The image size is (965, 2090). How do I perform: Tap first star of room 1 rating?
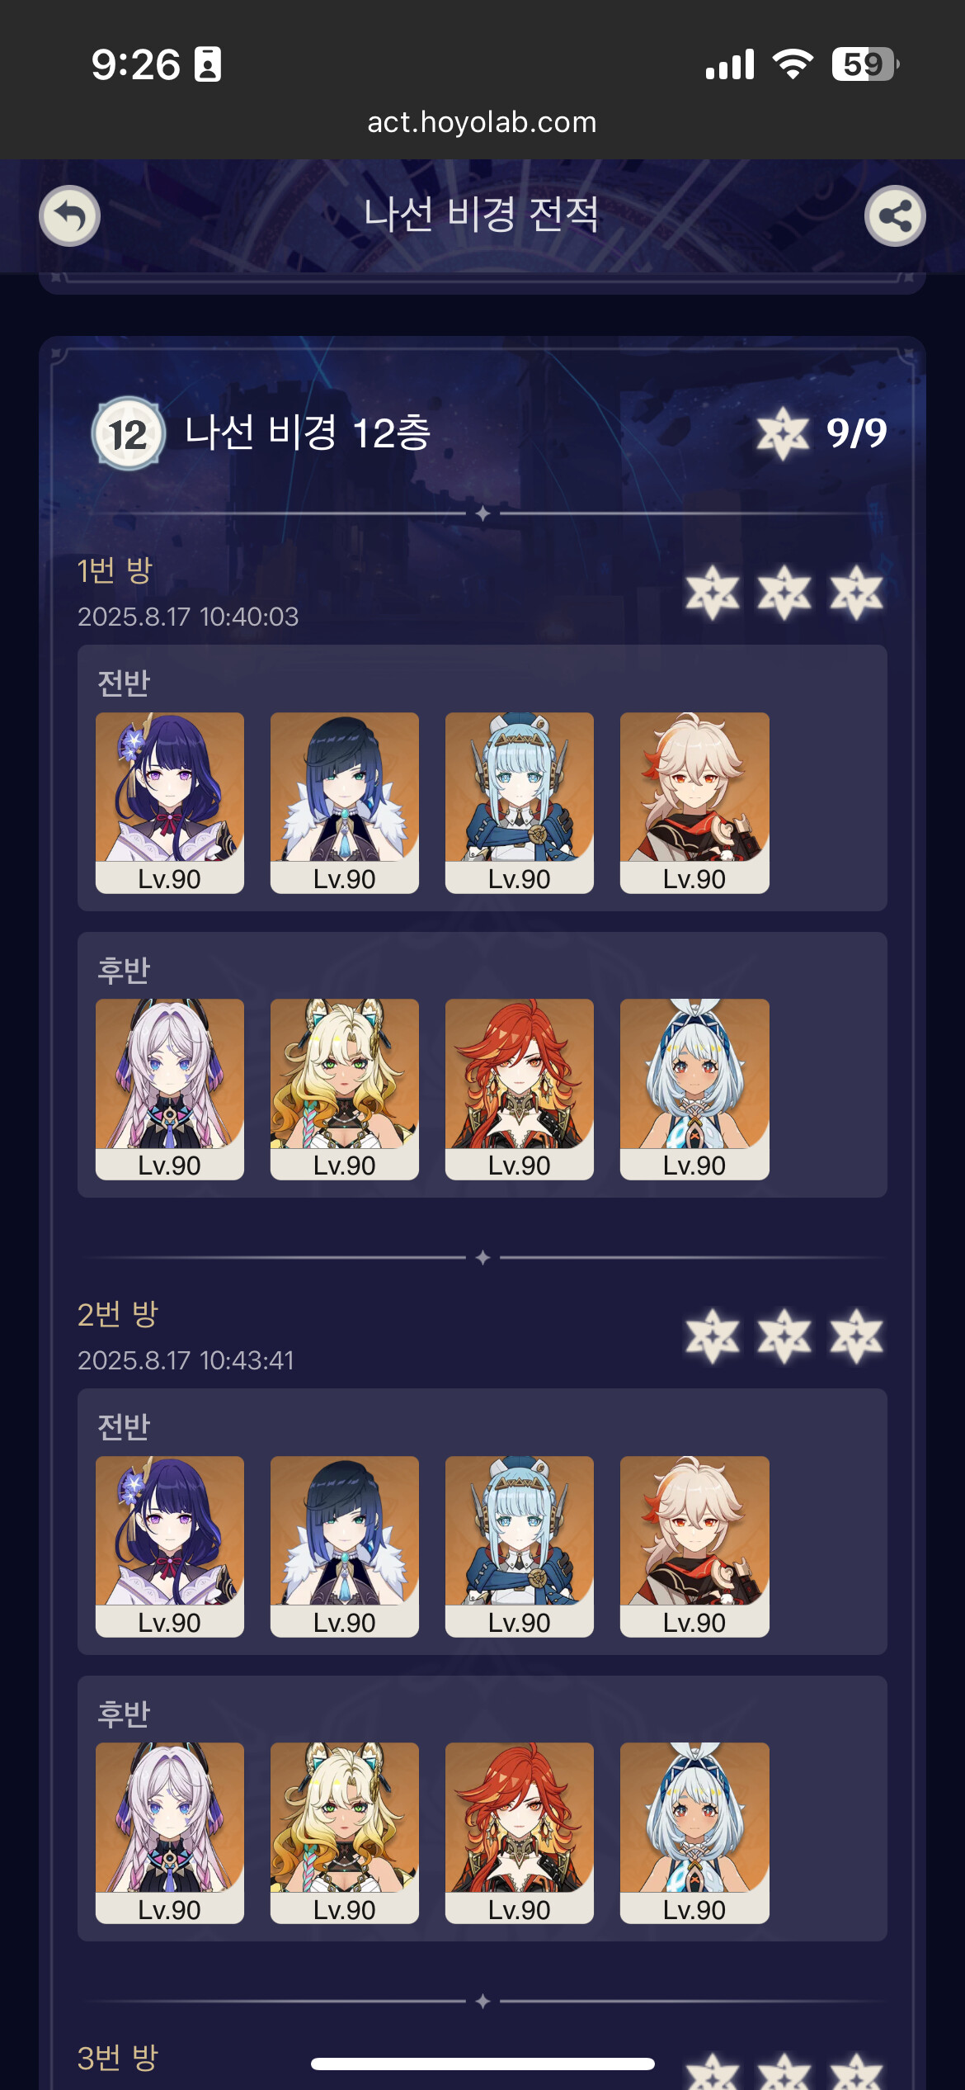pyautogui.click(x=713, y=593)
